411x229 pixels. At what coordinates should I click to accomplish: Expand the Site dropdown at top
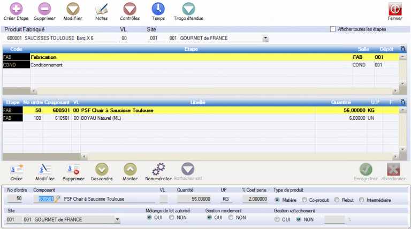(265, 39)
